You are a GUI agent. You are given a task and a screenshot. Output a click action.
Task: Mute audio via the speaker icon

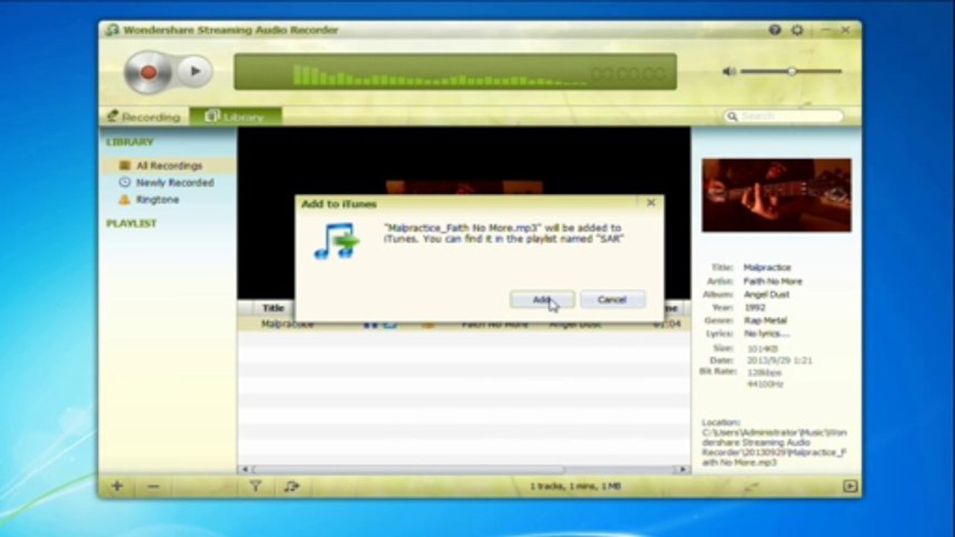730,72
